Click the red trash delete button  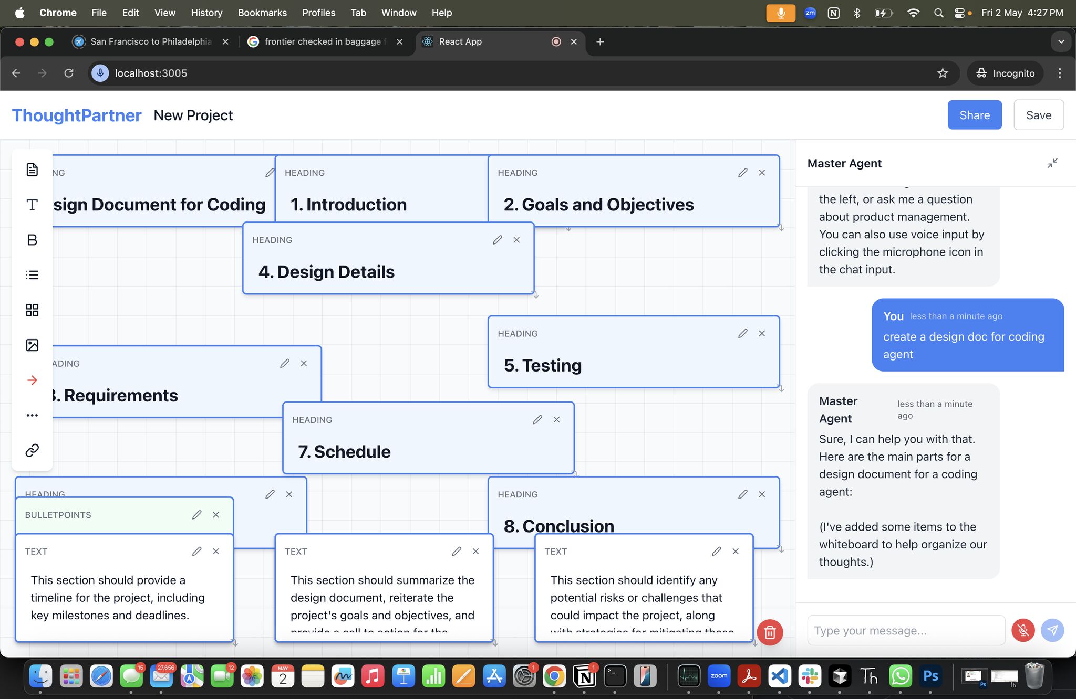[x=770, y=632]
